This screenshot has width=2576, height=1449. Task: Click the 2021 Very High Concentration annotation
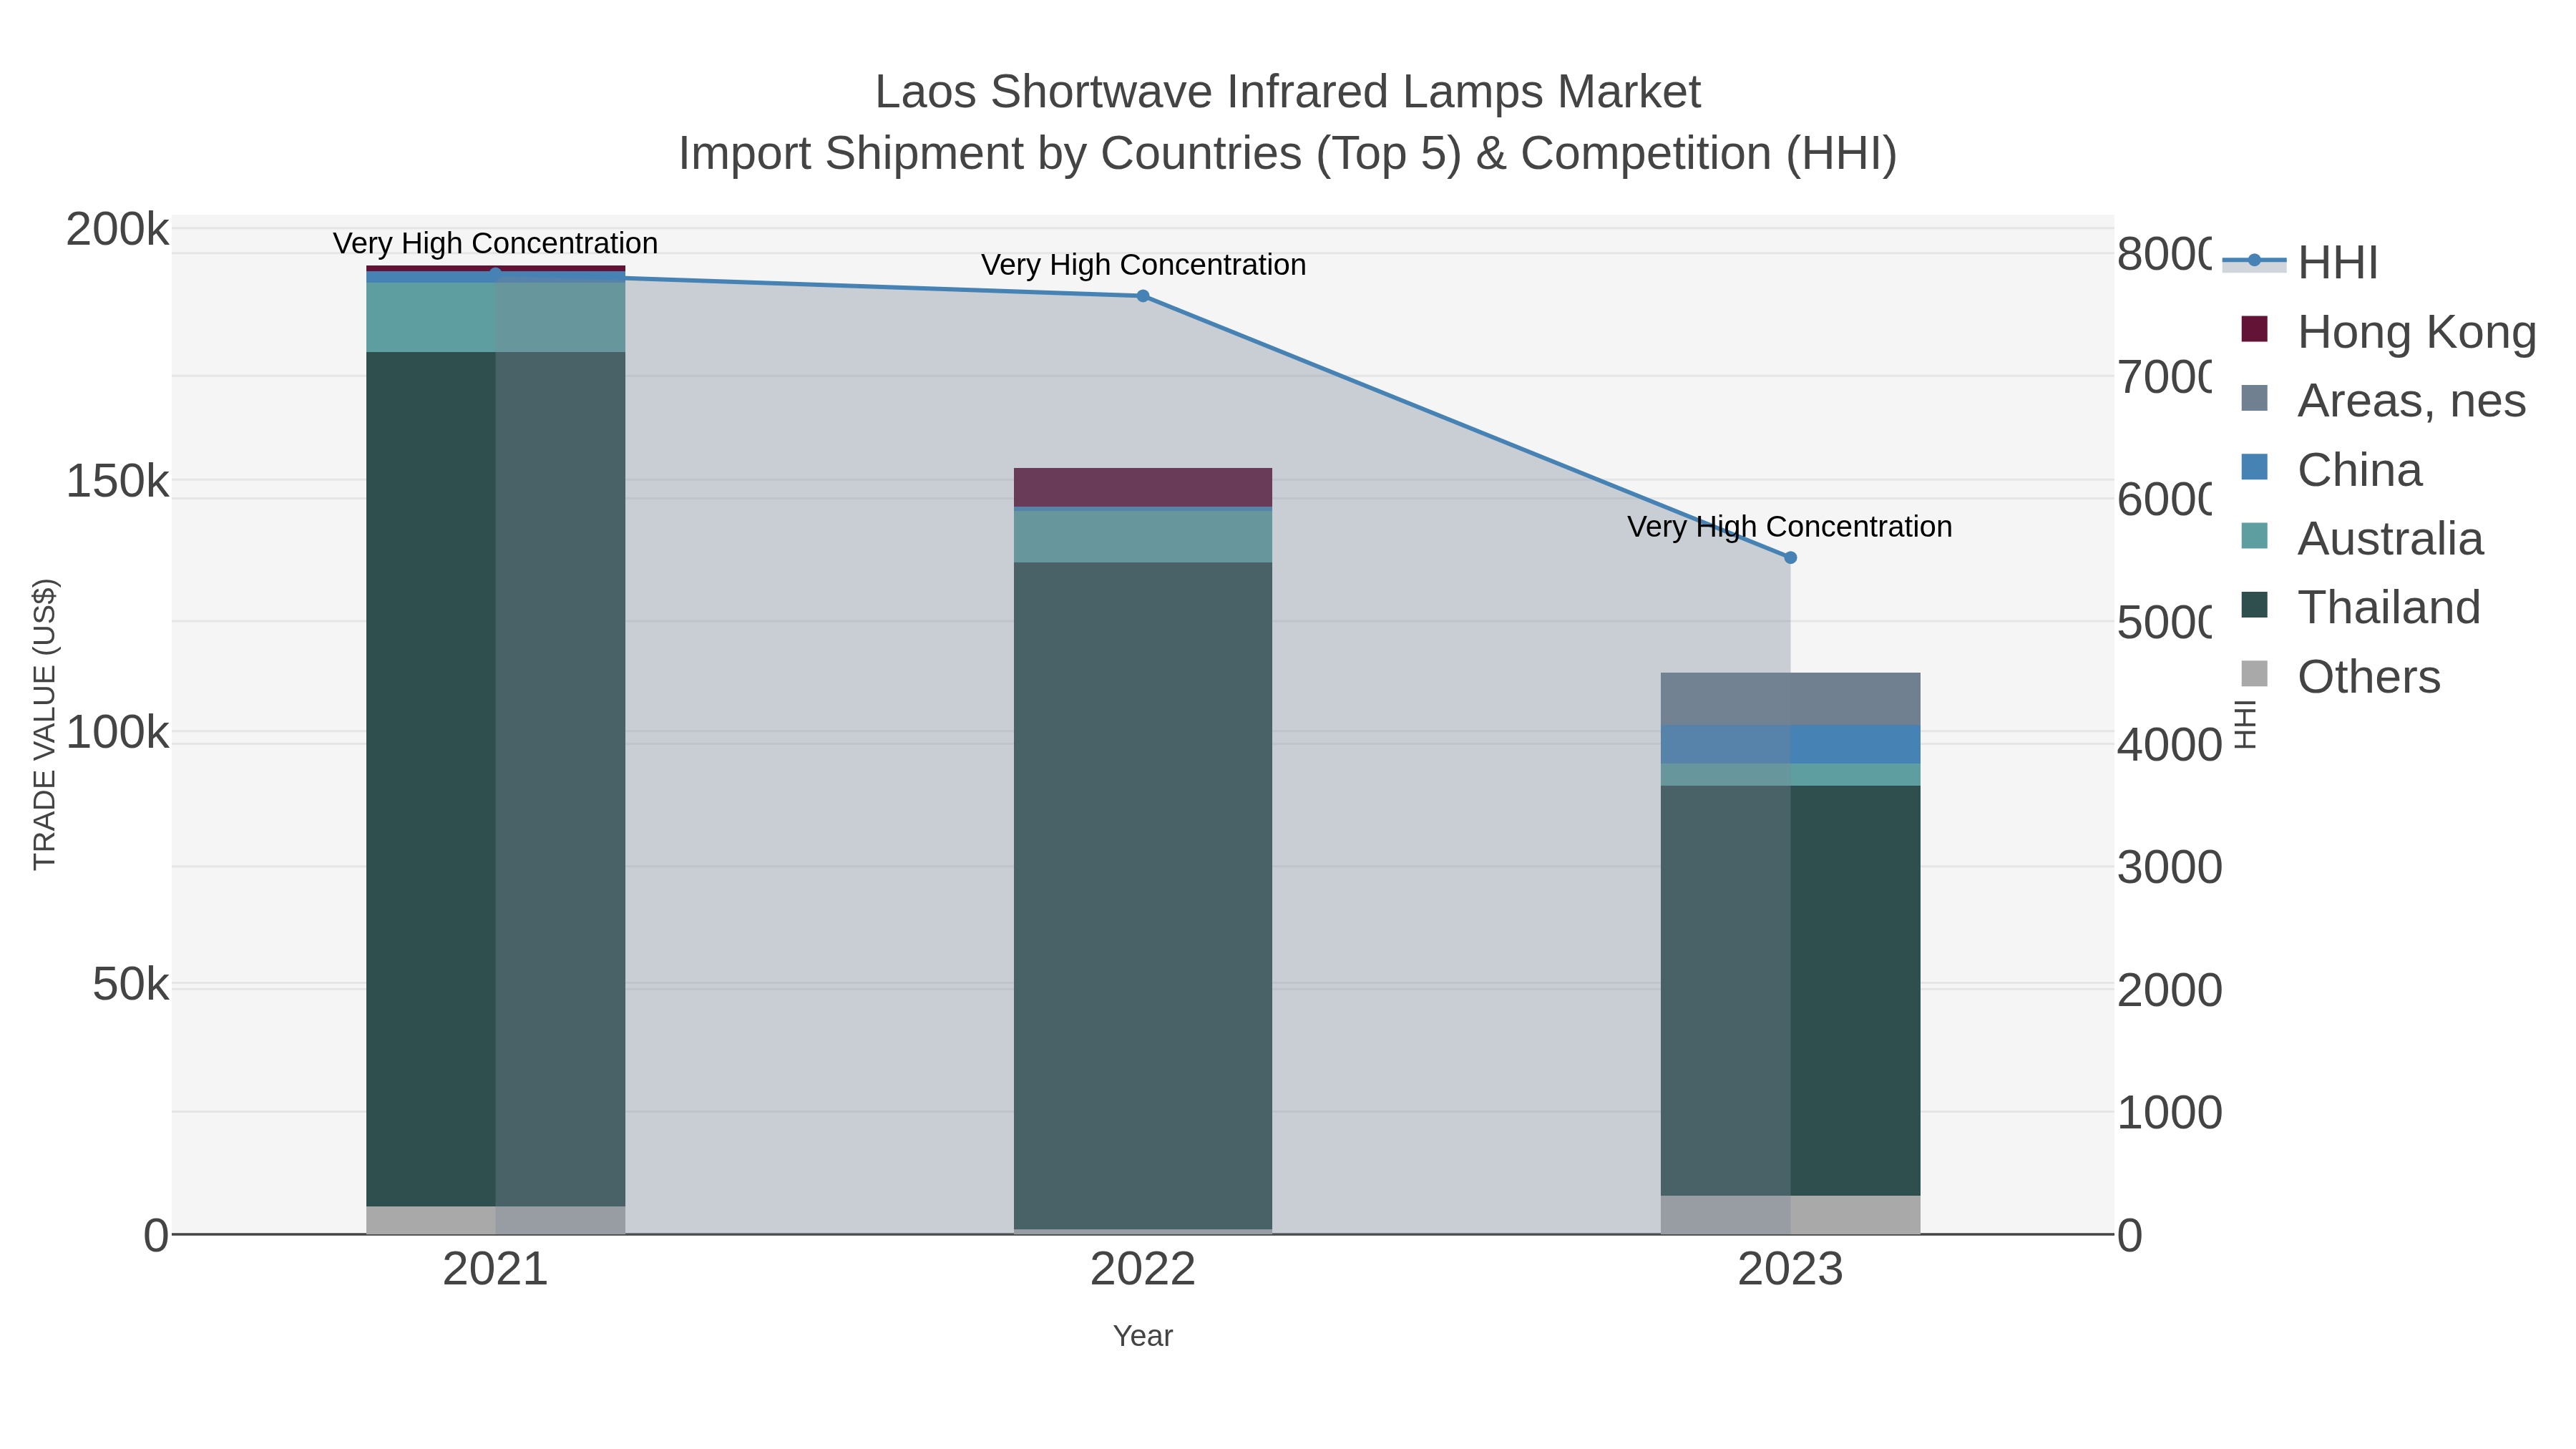tap(495, 243)
